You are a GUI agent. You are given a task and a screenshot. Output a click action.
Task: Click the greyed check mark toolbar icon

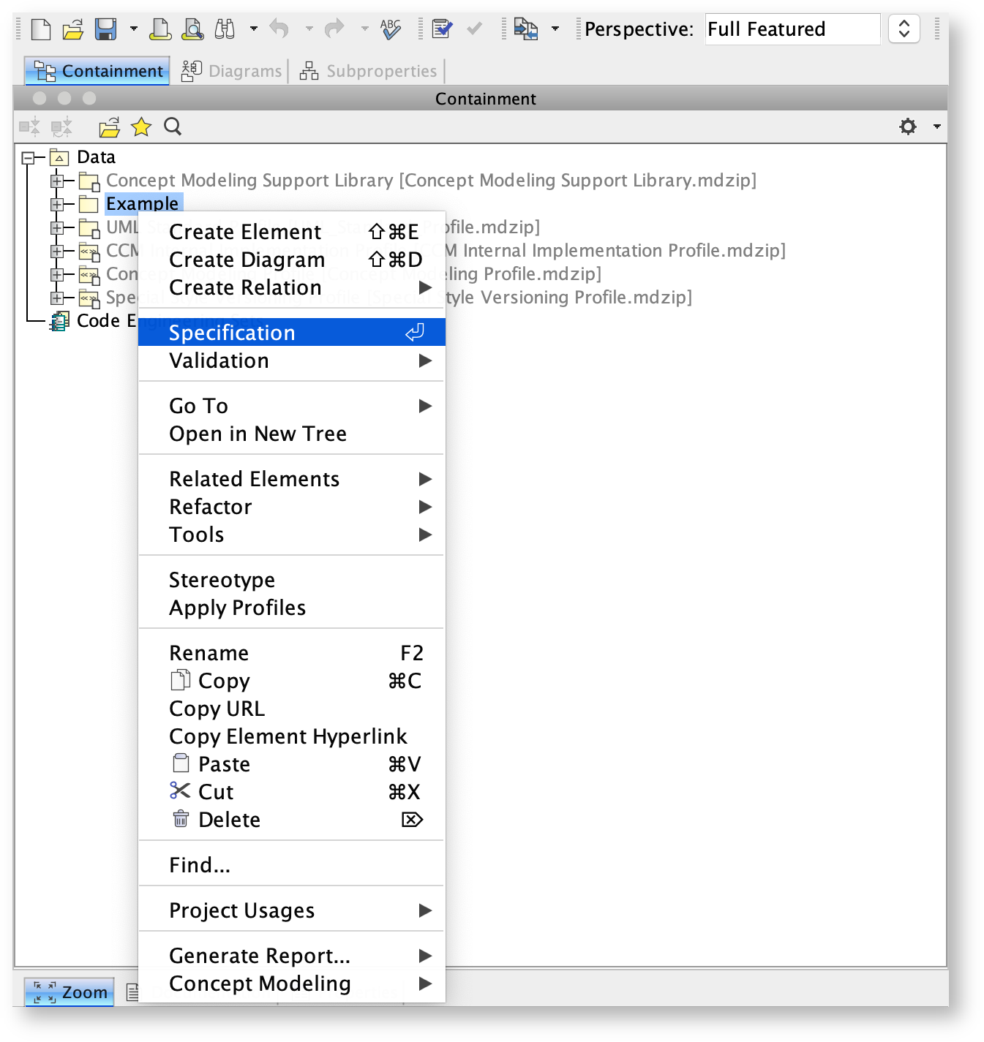click(474, 29)
